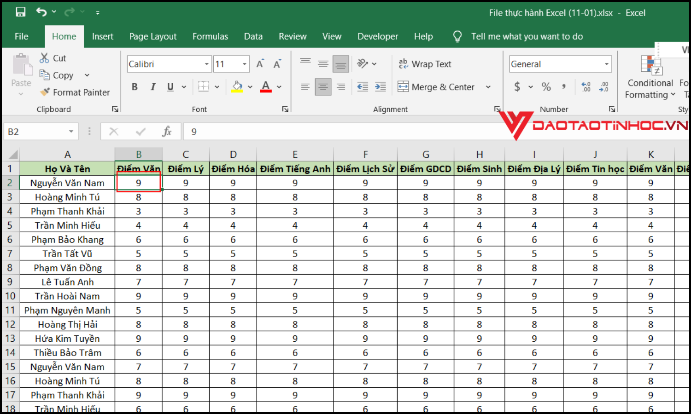This screenshot has width=691, height=414.
Task: Decrease the cell indent
Action: 363,86
